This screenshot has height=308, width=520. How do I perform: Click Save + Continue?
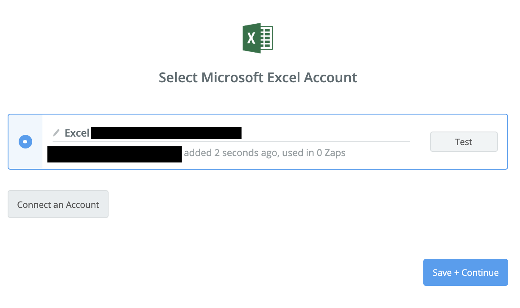[x=465, y=272]
